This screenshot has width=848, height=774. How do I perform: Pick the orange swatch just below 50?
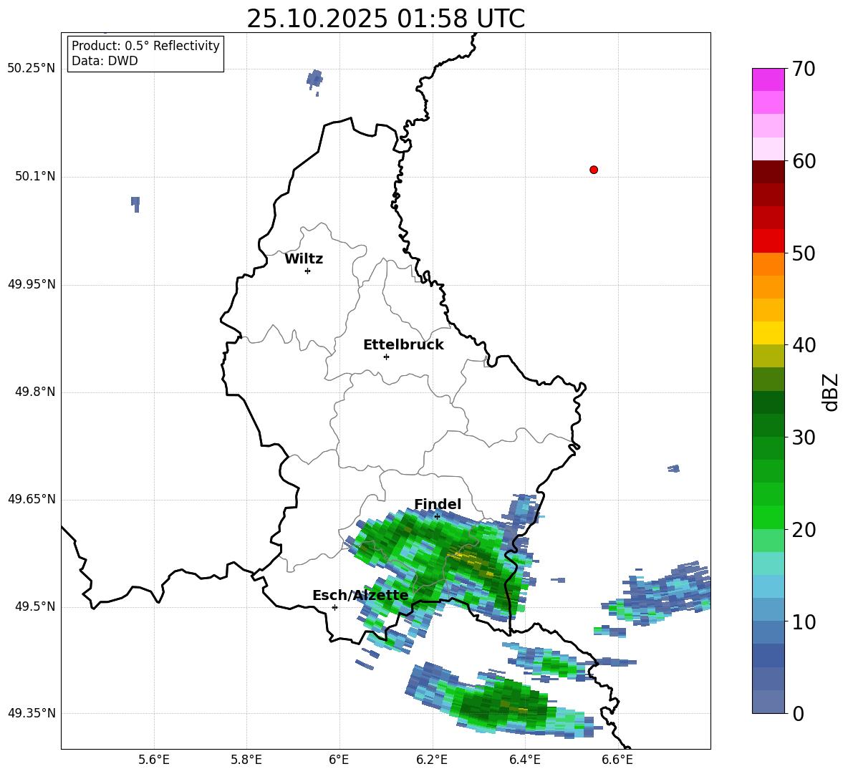[x=768, y=264]
